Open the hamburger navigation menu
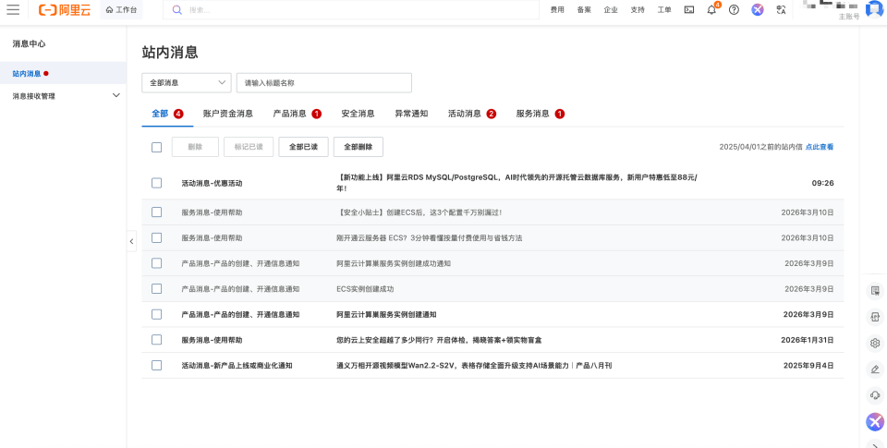 pos(13,9)
